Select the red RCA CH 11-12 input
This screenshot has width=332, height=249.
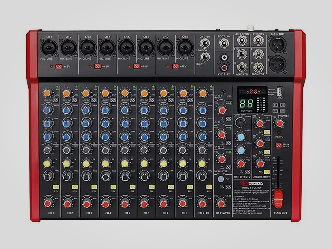(x=224, y=68)
